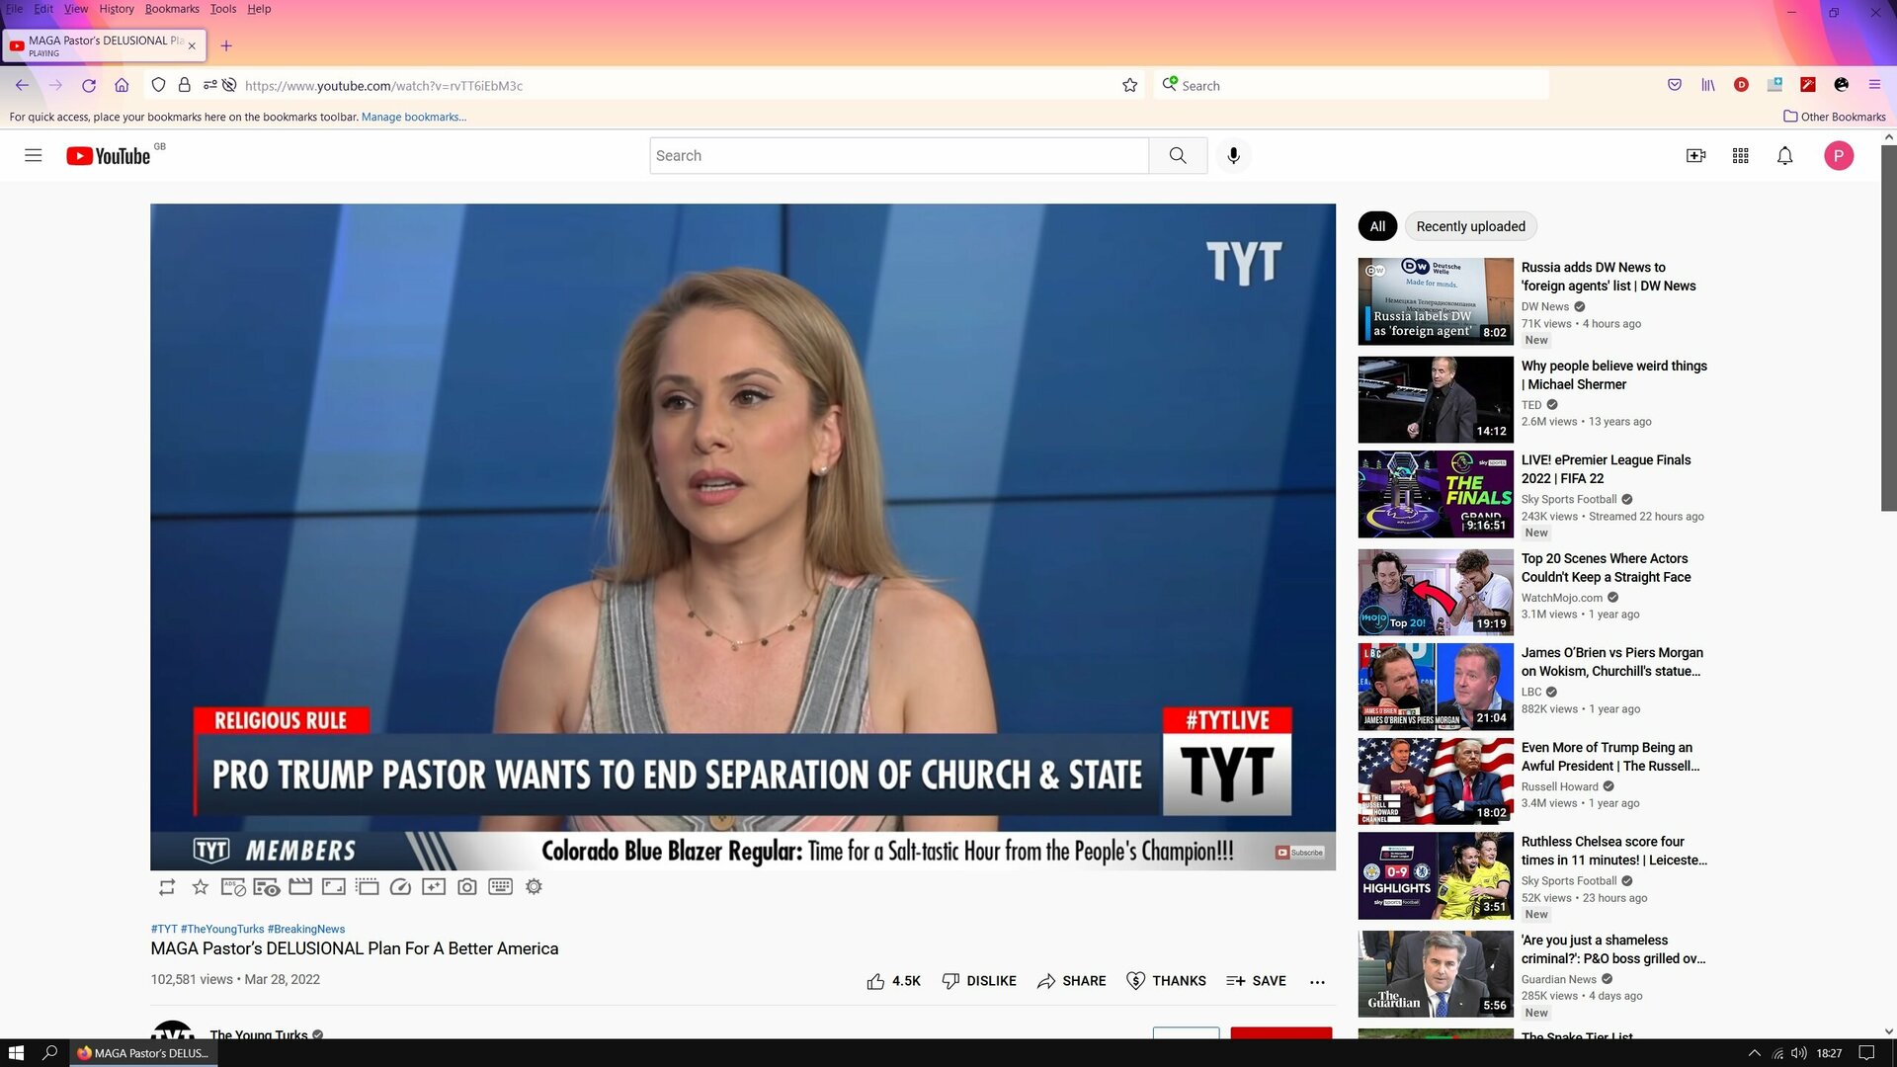Open the YouTube apps grid
Viewport: 1897px width, 1067px height.
tap(1741, 155)
